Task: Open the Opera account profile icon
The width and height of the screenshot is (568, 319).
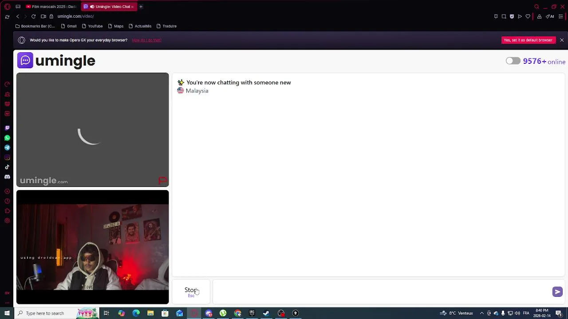Action: (x=539, y=16)
